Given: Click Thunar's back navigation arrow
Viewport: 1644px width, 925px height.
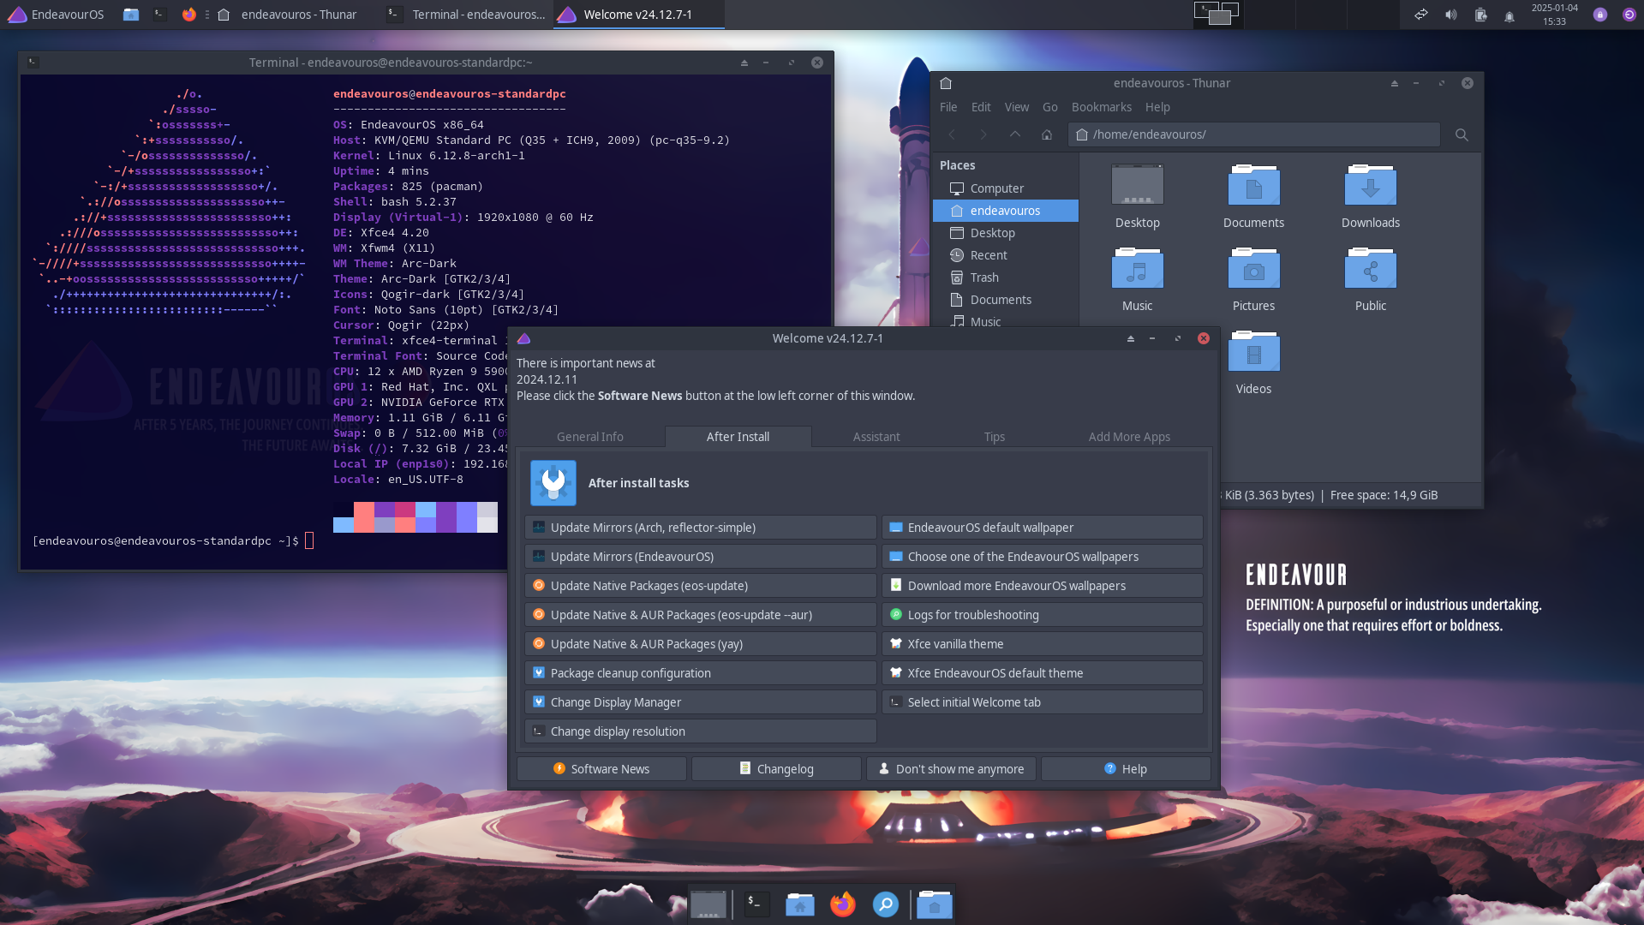Looking at the screenshot, I should (x=952, y=134).
